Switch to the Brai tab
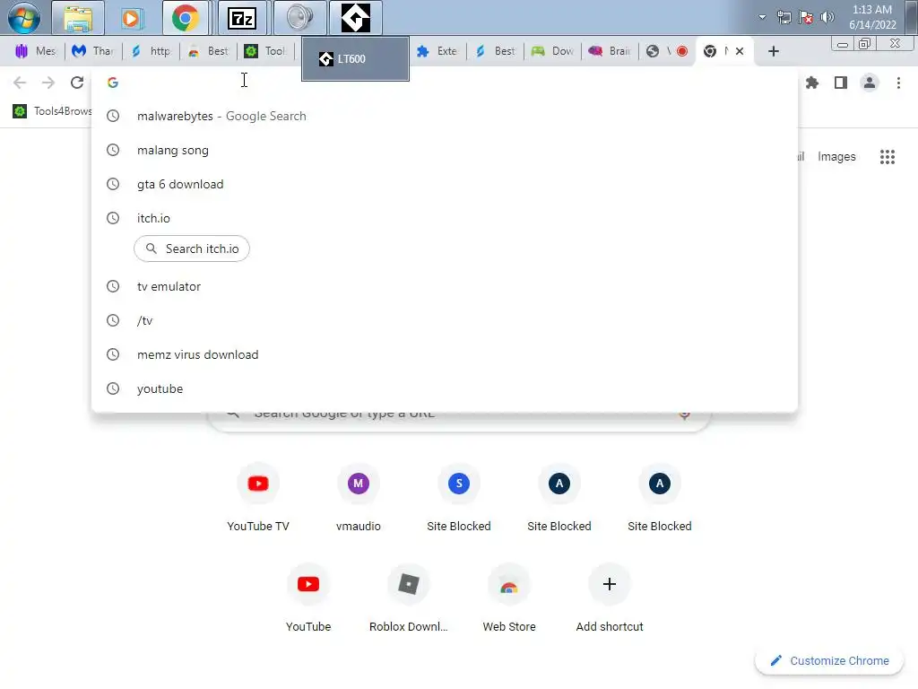918x689 pixels. point(610,51)
